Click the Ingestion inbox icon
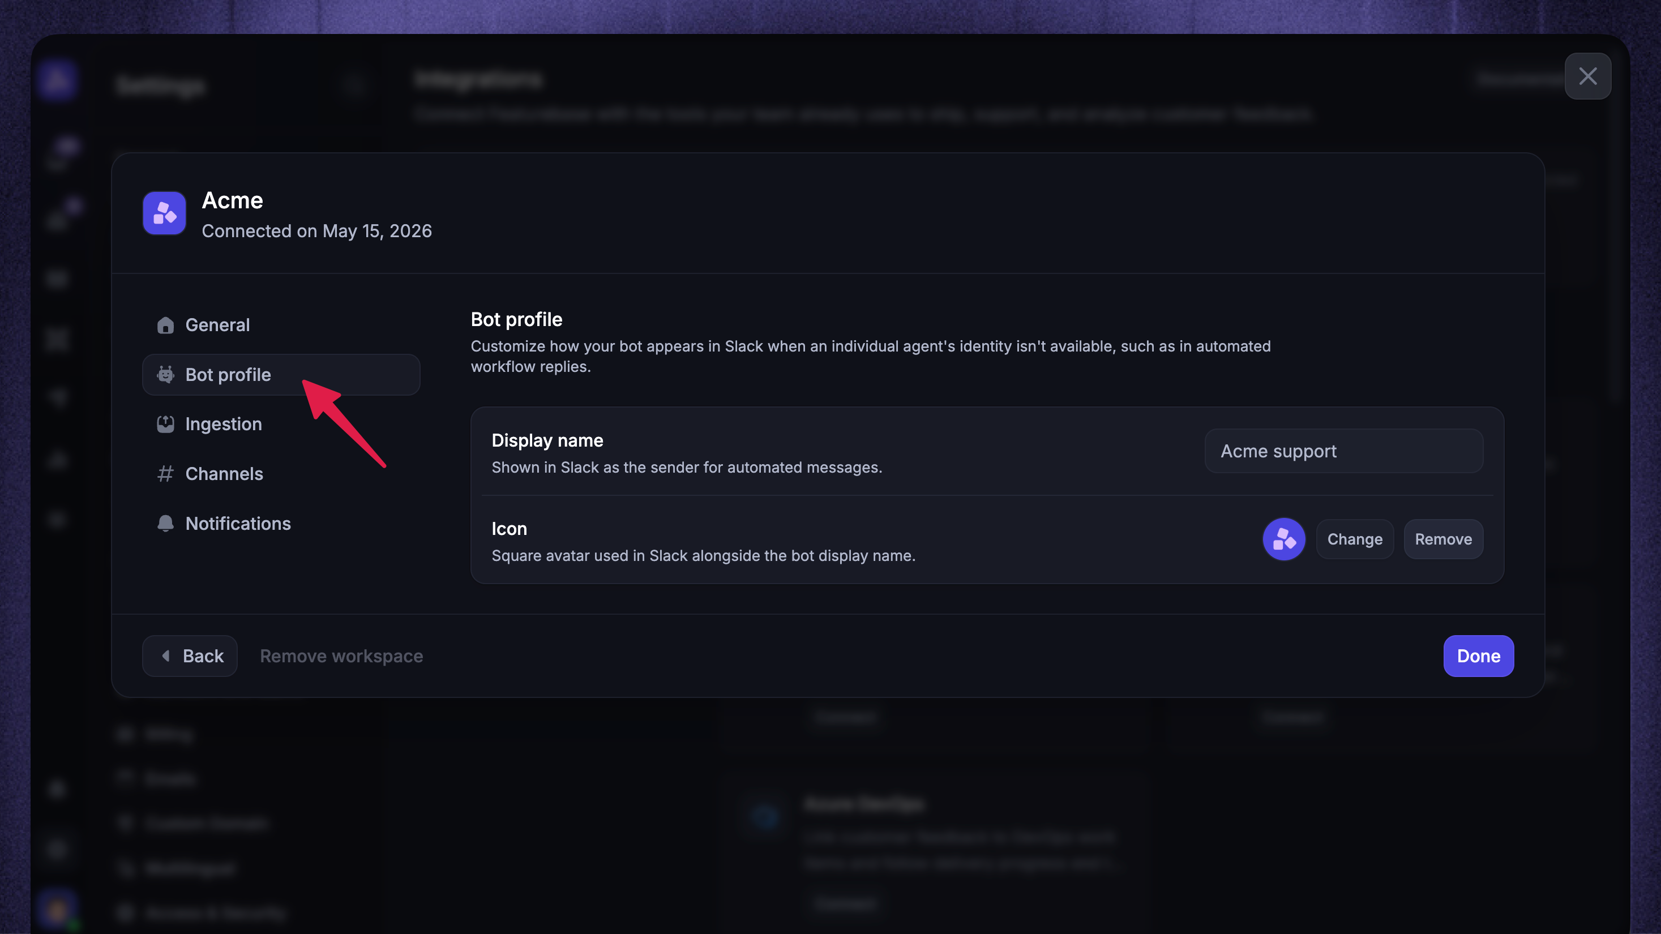The height and width of the screenshot is (934, 1661). [165, 424]
